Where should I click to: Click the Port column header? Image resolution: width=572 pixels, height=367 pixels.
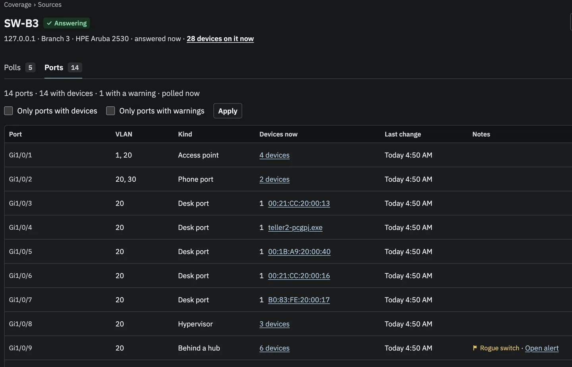pyautogui.click(x=15, y=134)
